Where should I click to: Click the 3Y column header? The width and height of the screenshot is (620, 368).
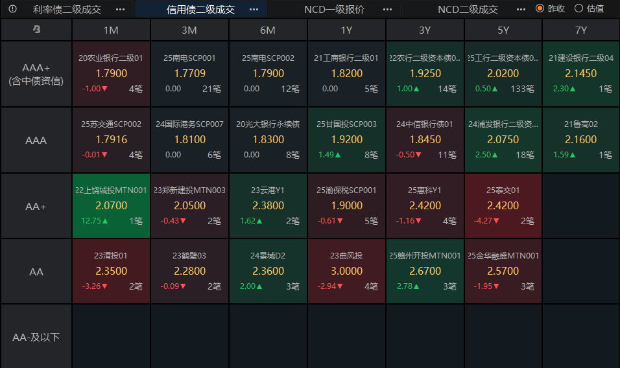[x=425, y=30]
